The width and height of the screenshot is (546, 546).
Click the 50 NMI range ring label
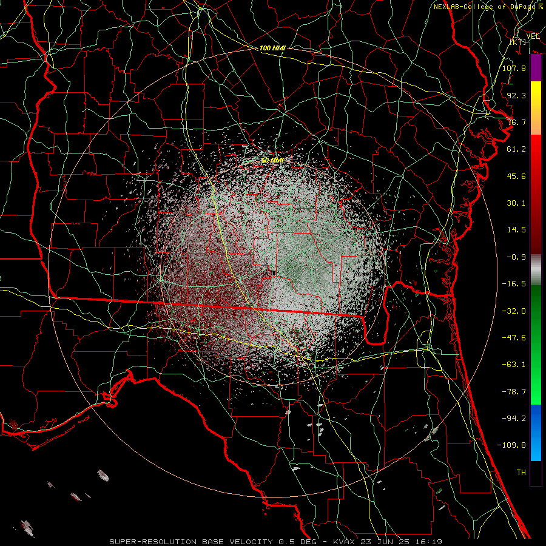coord(272,161)
